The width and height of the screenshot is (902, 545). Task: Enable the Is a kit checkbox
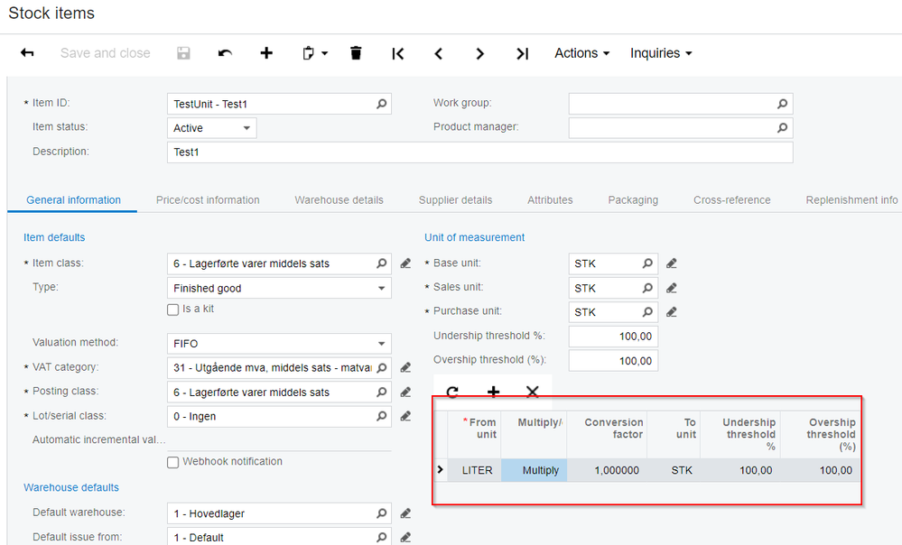(173, 309)
